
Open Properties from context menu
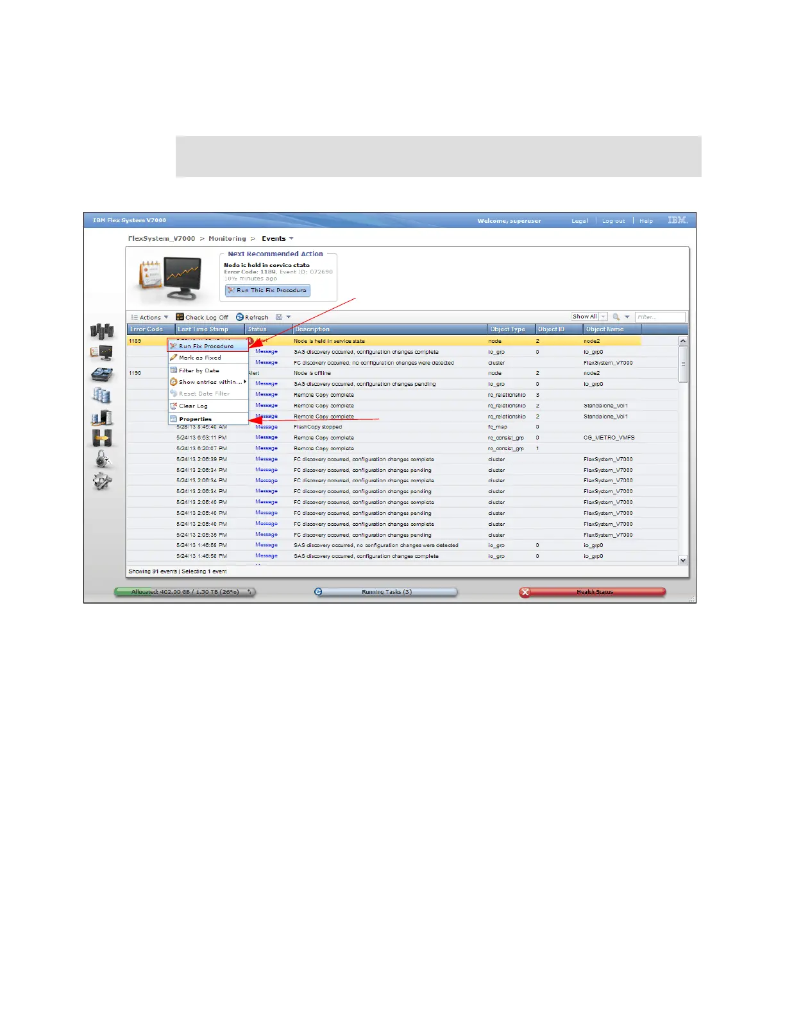[x=208, y=419]
